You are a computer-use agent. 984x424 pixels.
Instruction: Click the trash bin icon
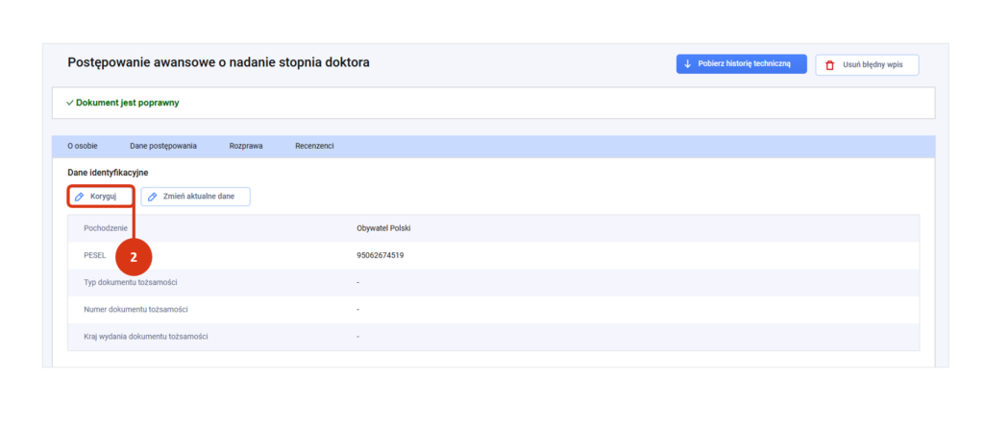click(829, 65)
